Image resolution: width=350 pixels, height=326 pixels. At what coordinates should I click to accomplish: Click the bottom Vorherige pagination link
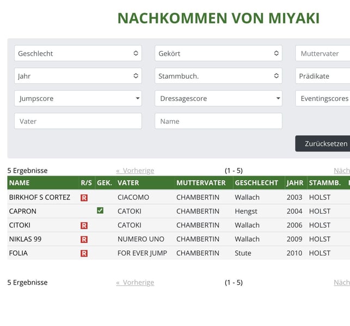point(135,283)
